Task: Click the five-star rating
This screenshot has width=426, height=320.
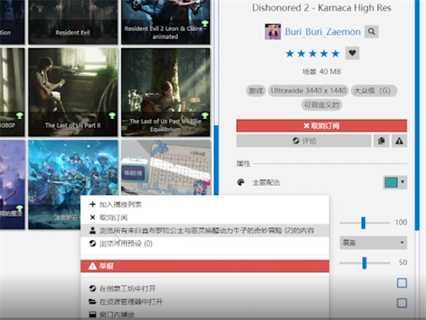Action: pyautogui.click(x=312, y=53)
